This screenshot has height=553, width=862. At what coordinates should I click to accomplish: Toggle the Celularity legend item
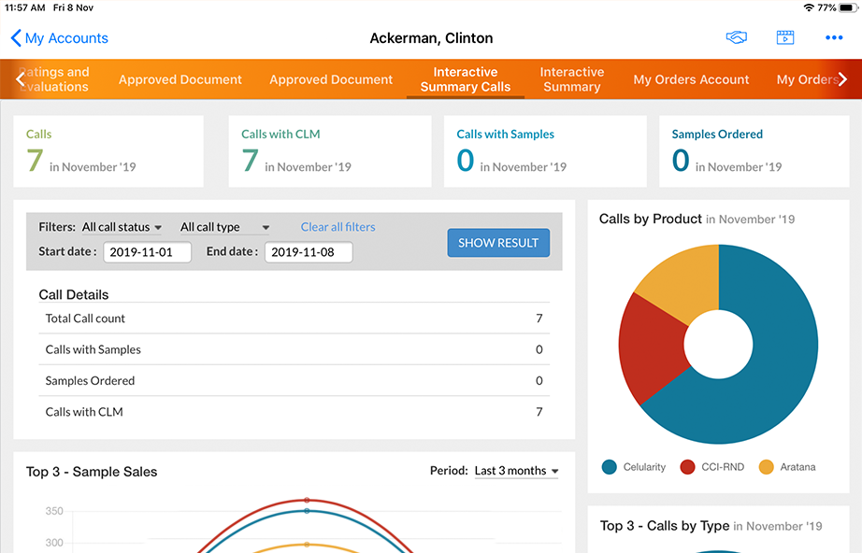pos(635,466)
